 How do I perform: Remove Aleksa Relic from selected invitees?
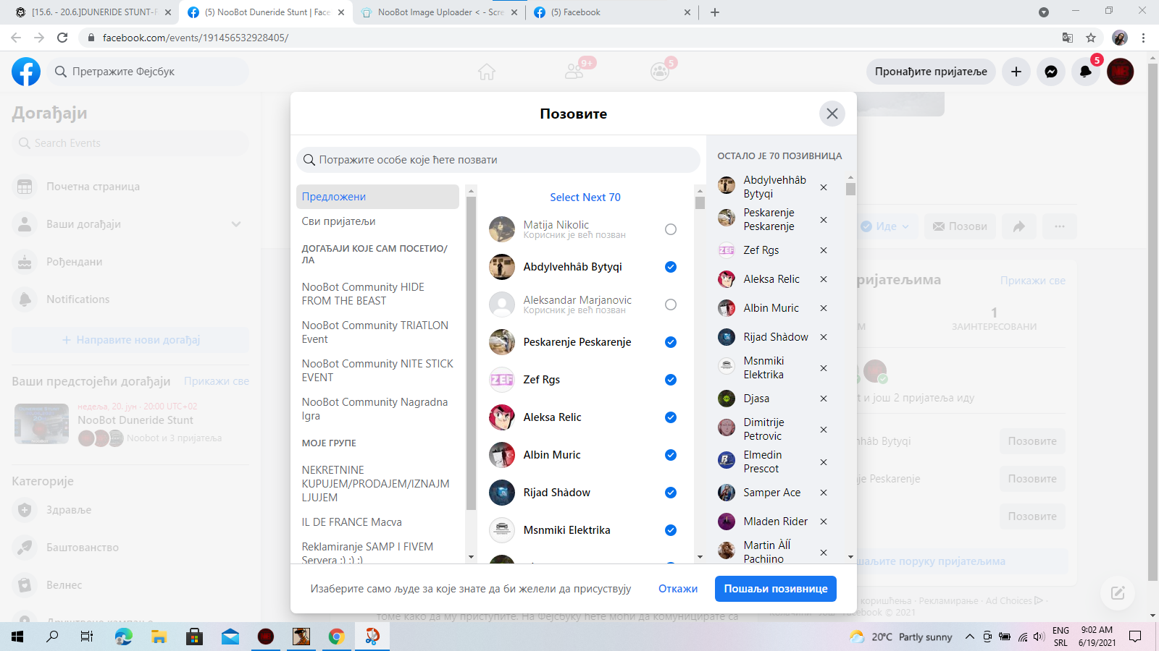823,279
